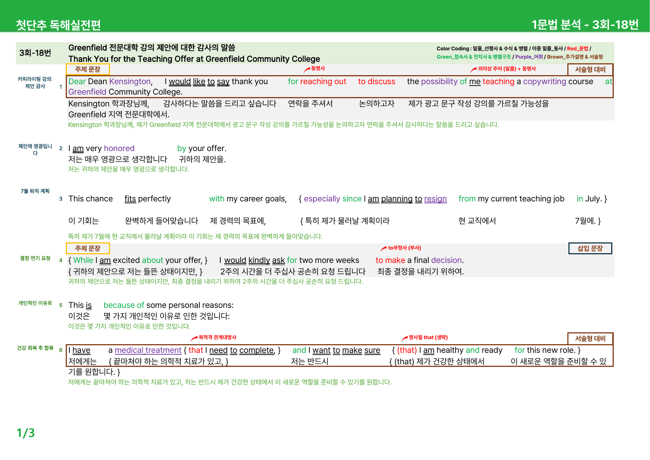Image resolution: width=650 pixels, height=460 pixels.
Task: Click the 'Color Coding' legend line
Action: [x=514, y=49]
